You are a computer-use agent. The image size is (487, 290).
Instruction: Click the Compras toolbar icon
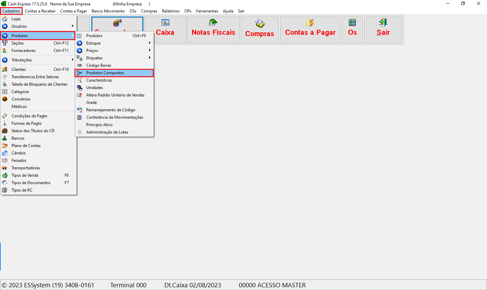click(260, 23)
